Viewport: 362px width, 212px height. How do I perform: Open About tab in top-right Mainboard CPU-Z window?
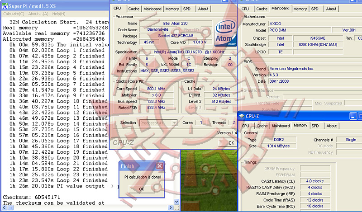331,9
